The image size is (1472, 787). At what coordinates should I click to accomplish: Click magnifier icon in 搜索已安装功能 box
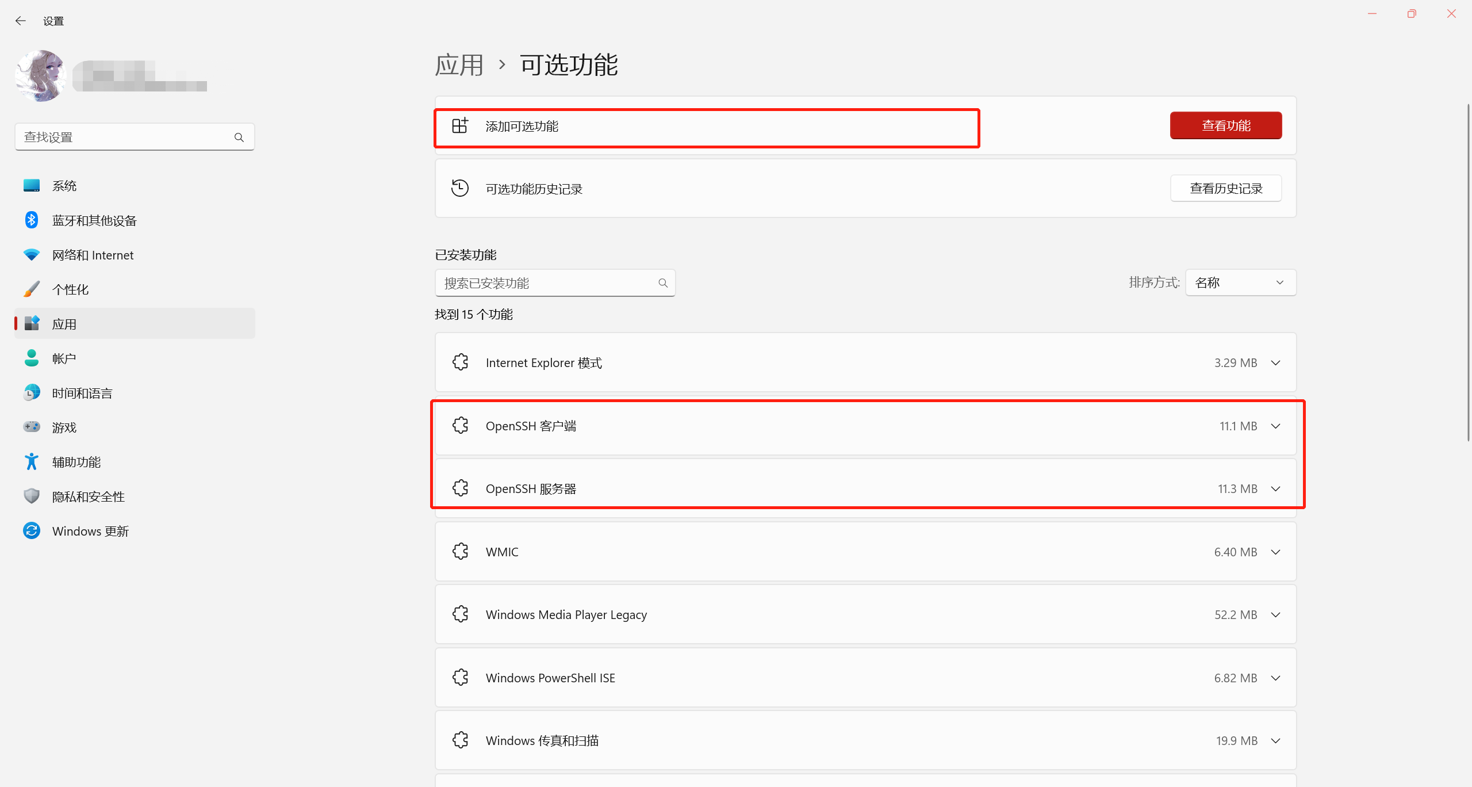[663, 283]
